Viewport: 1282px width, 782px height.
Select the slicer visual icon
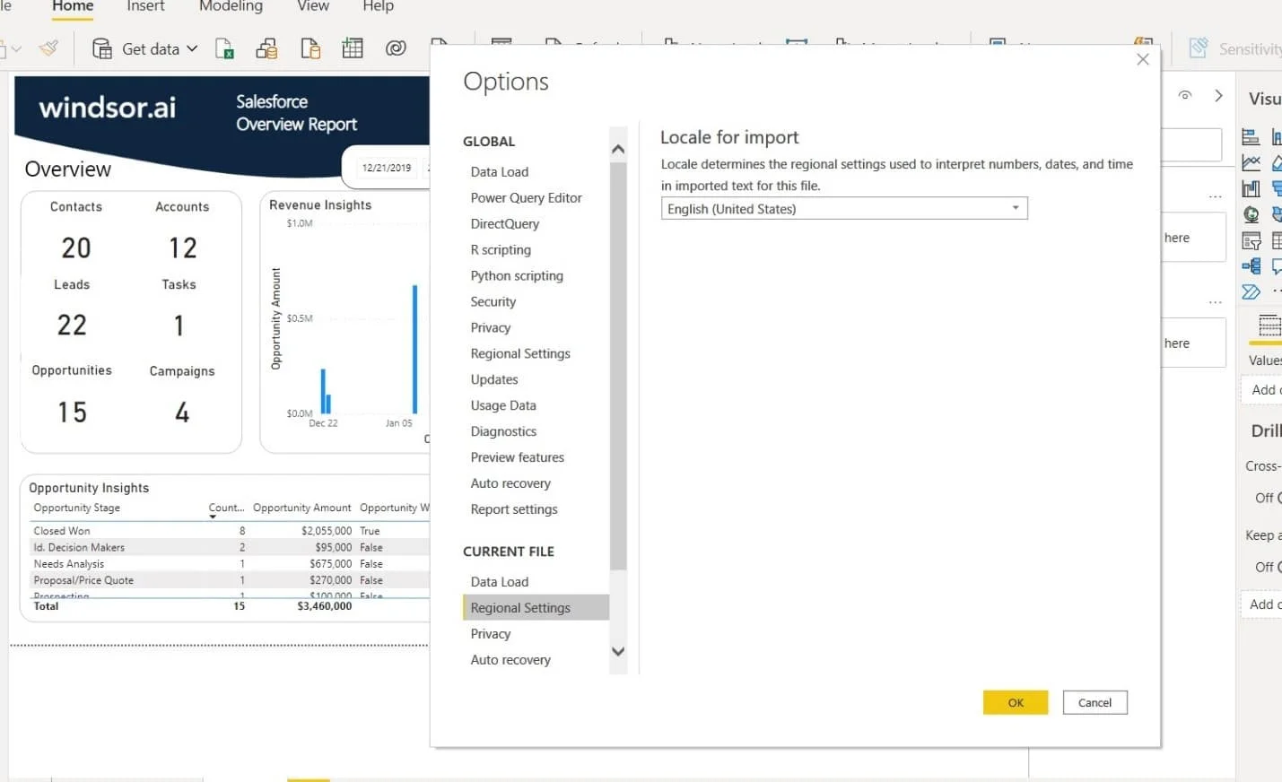[x=1251, y=240]
